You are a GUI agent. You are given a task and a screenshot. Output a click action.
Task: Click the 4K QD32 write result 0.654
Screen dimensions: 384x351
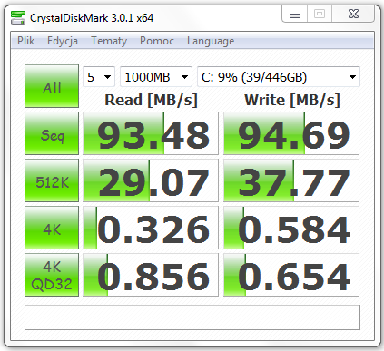pyautogui.click(x=291, y=275)
